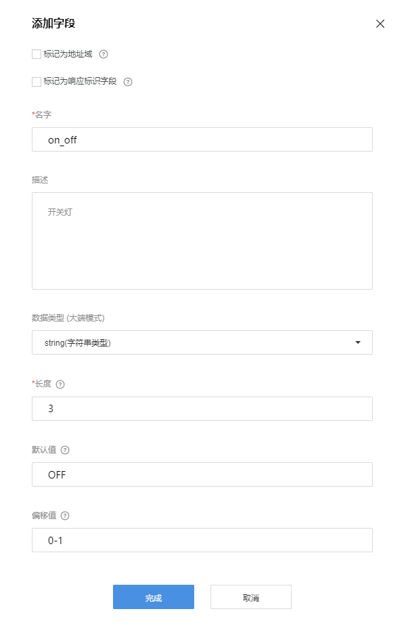
Task: Click the help icon next to 长度
Action: coord(62,384)
